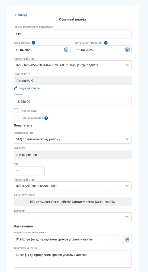The height and width of the screenshot is (272, 148).
Task: Open calendar for Дата оплаты
Action: 66,50
